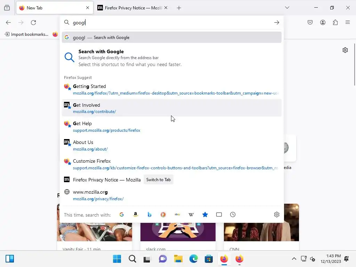Open a new tab with plus button
The width and height of the screenshot is (356, 267).
coord(179,8)
